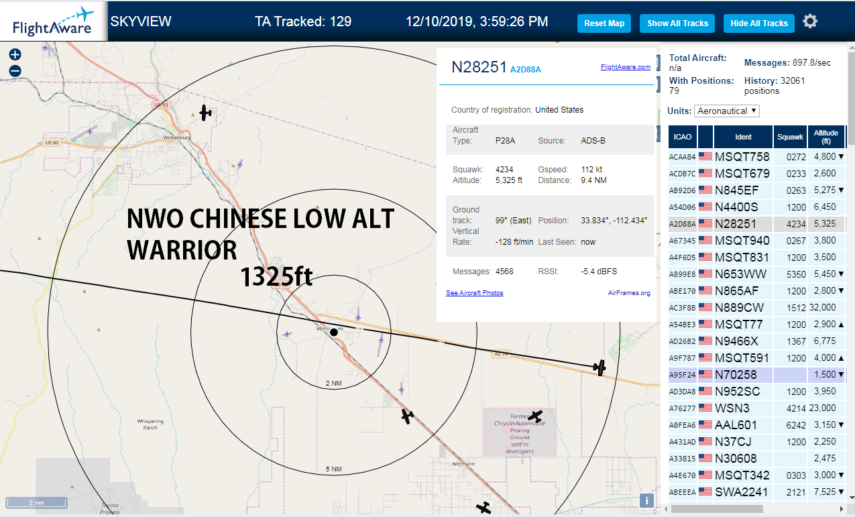Select N28251 row in aircraft table
The image size is (855, 517).
(x=757, y=224)
